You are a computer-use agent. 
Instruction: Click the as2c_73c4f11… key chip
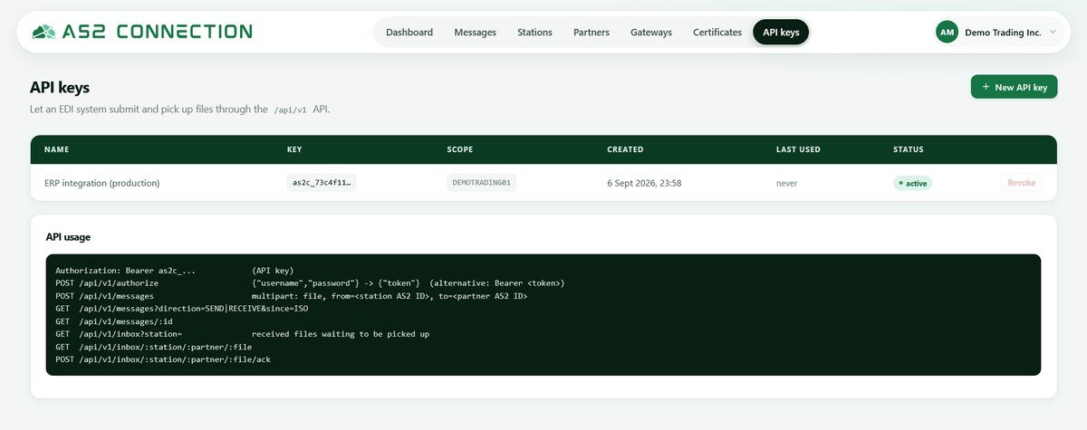(322, 183)
